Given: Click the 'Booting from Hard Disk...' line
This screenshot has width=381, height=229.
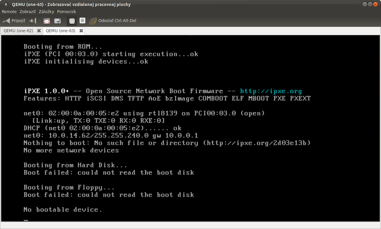Looking at the screenshot, I should coord(75,165).
